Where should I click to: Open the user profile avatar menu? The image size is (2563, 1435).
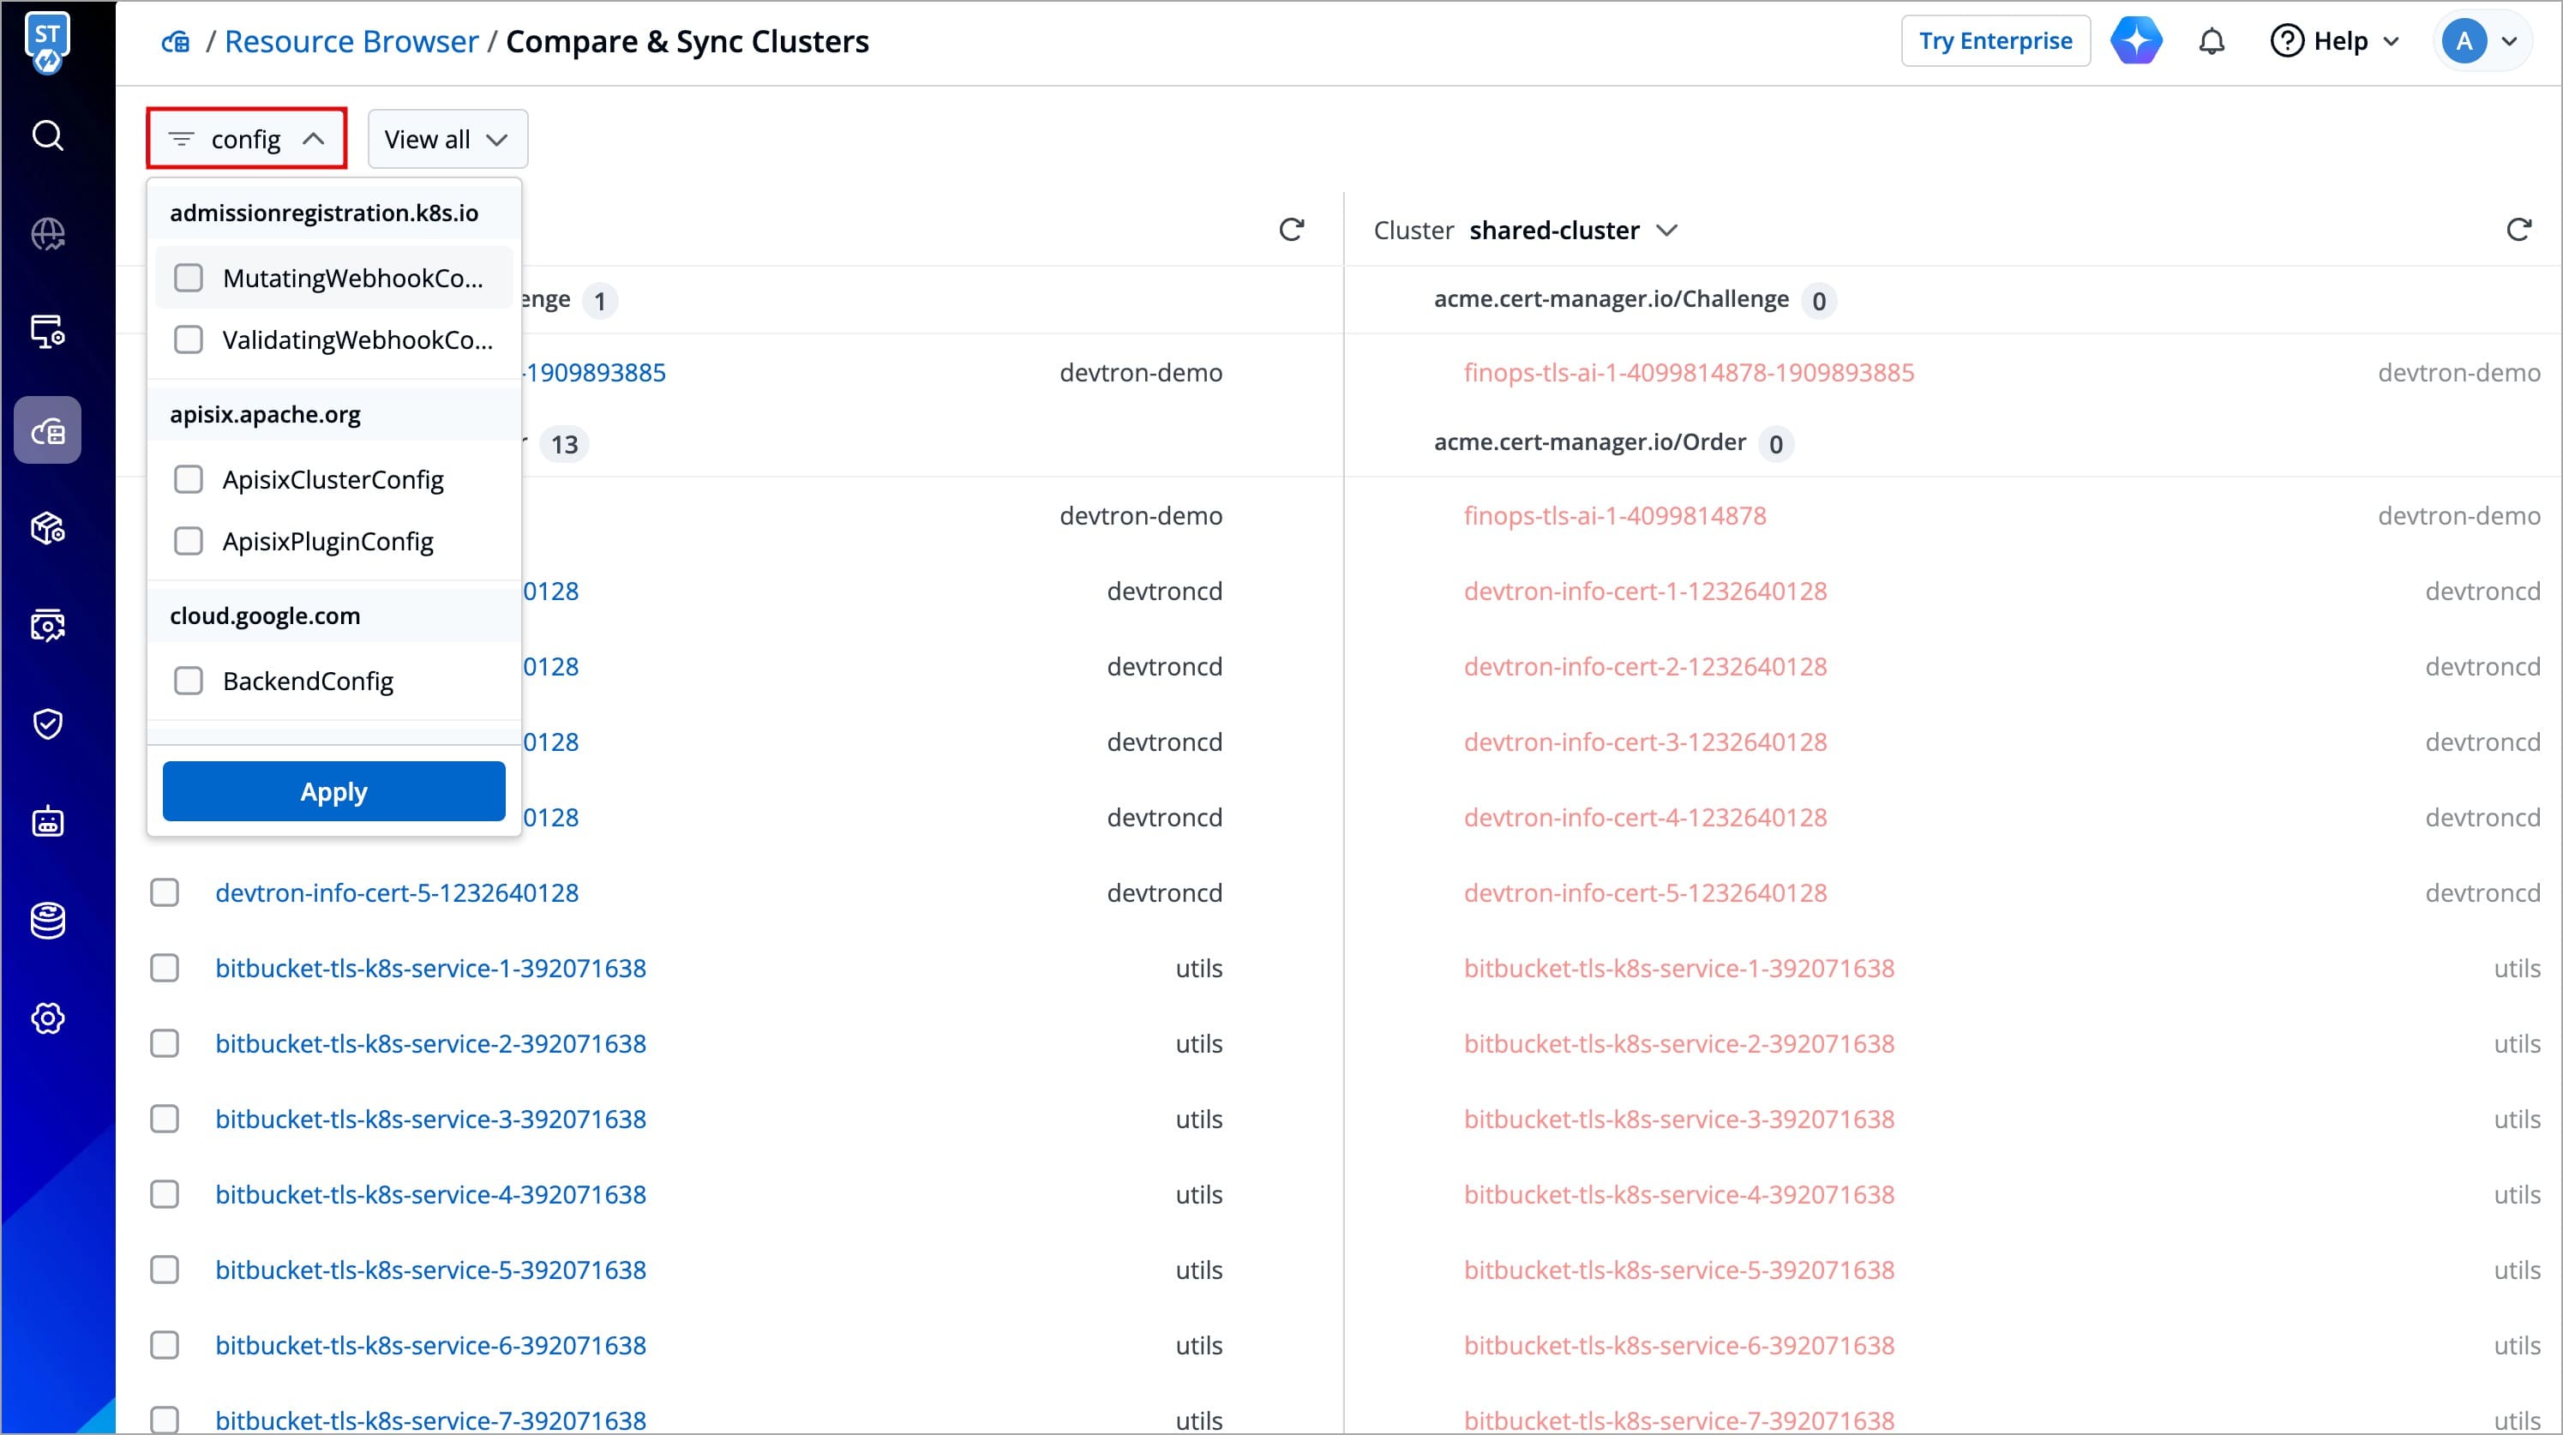tap(2482, 42)
